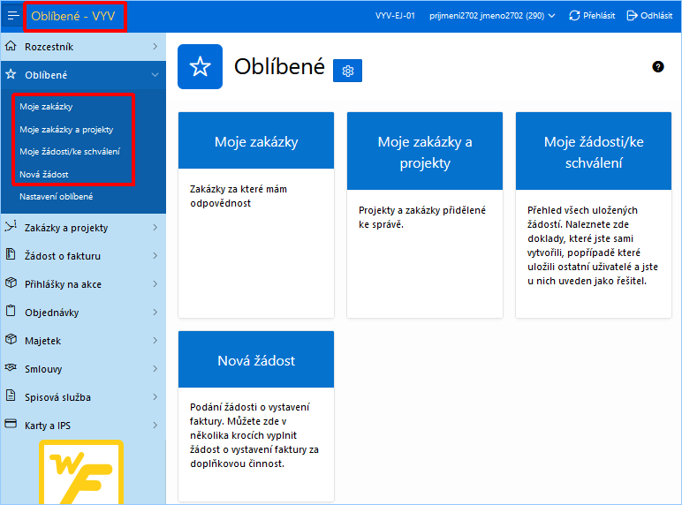Expand the Spisová služba chevron
The image size is (682, 505).
(155, 396)
